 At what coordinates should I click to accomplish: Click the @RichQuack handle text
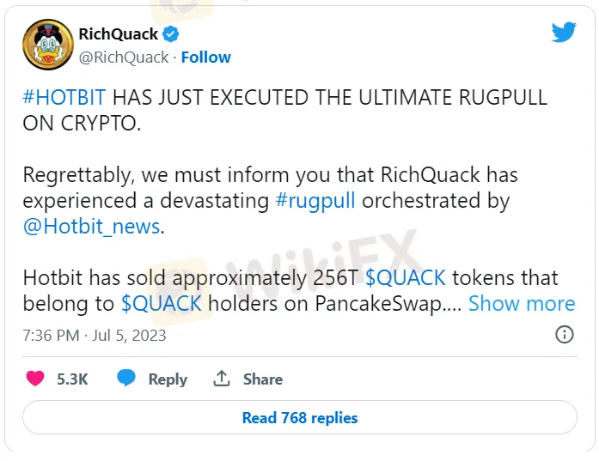(124, 58)
